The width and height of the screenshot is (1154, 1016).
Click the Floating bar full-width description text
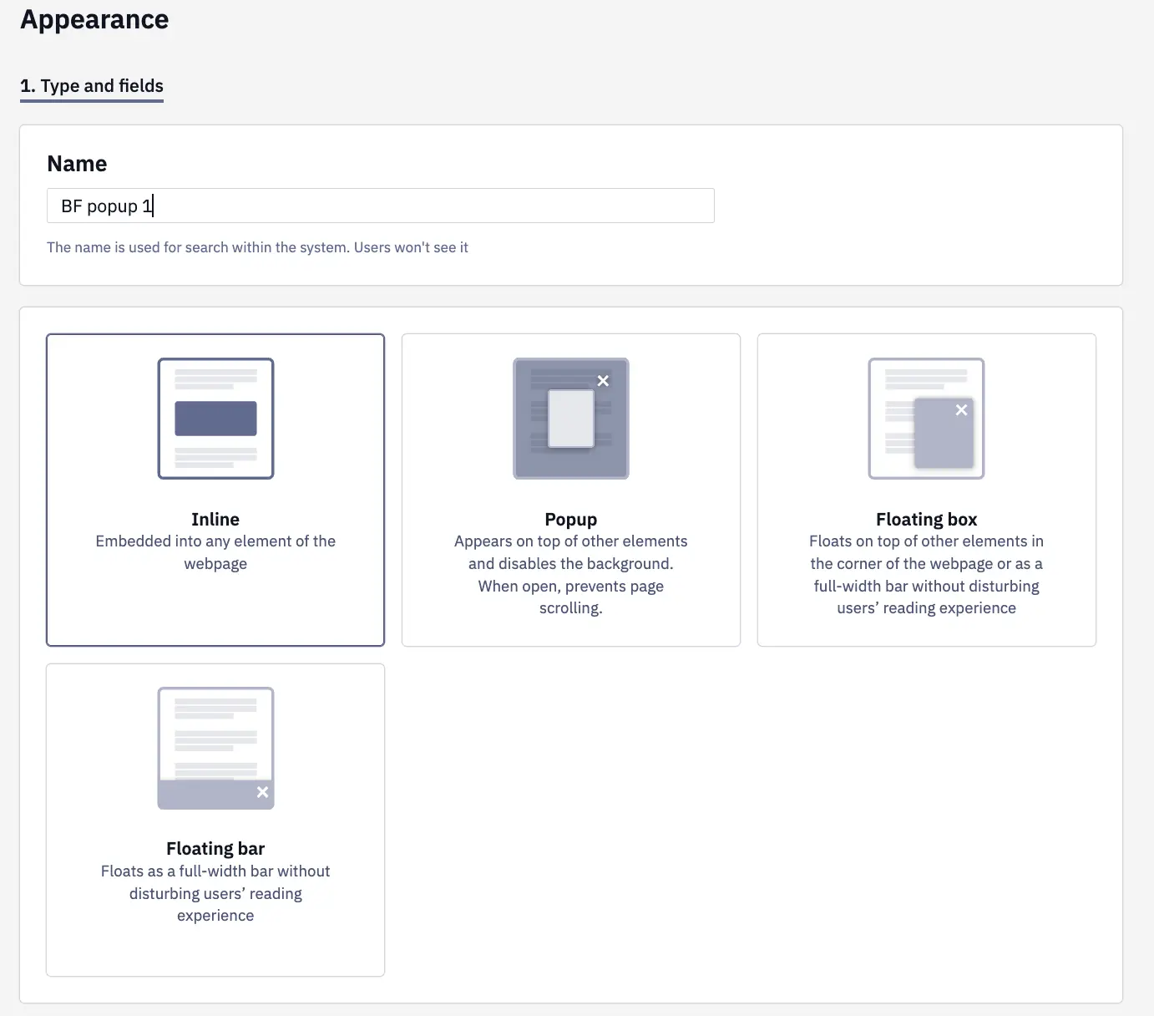[x=215, y=893]
